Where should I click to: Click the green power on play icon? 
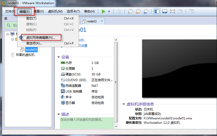(103, 11)
